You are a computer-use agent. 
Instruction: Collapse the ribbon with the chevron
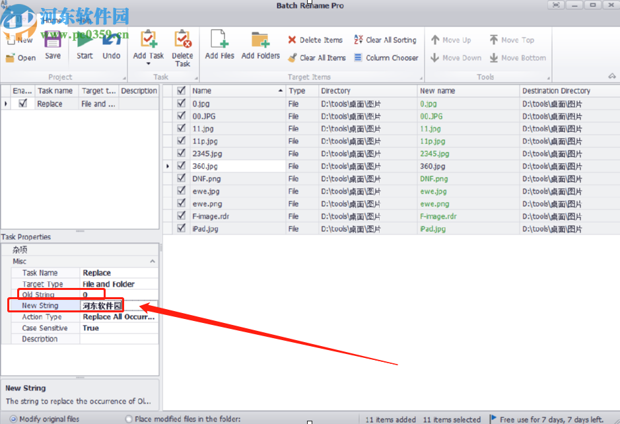pos(612,76)
